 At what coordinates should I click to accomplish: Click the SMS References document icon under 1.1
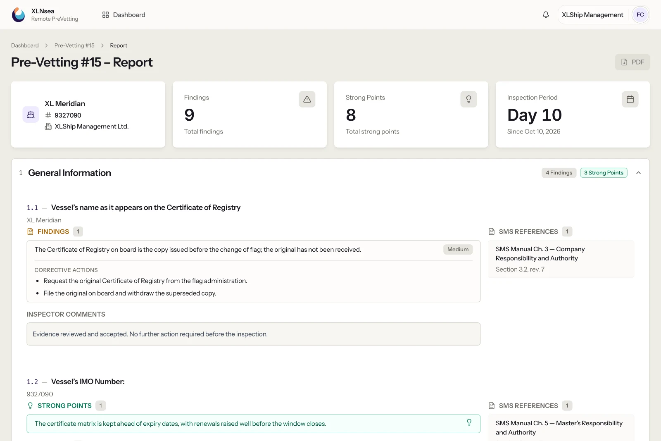[492, 231]
